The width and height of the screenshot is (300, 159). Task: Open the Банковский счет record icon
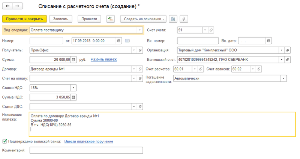(x=288, y=59)
